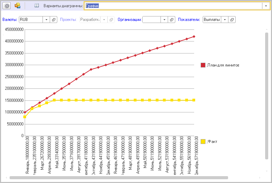Image resolution: width=272 pixels, height=183 pixels.
Task: Click the yellow and blue toolbar icon
Action: coord(17,6)
